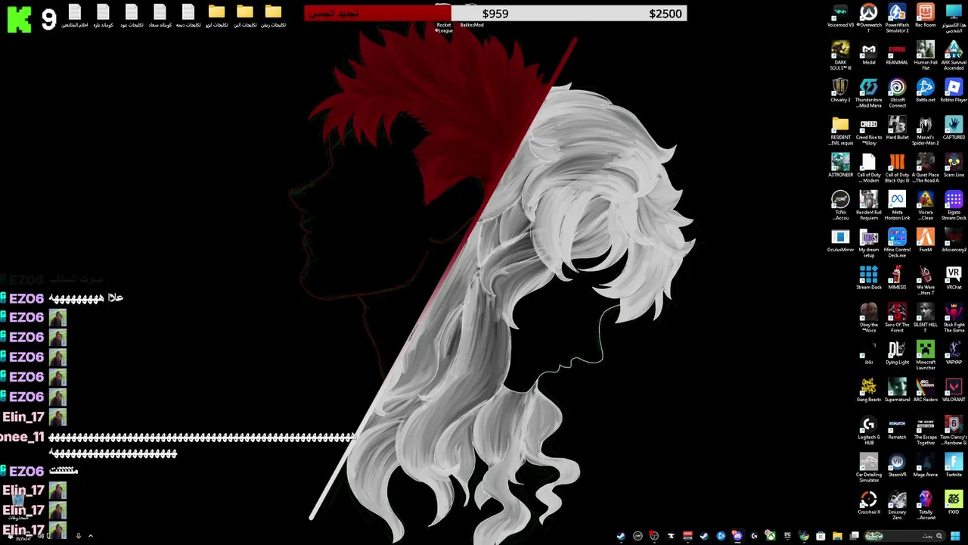The height and width of the screenshot is (545, 968).
Task: Open the Fortnite desktop icon
Action: pyautogui.click(x=954, y=466)
